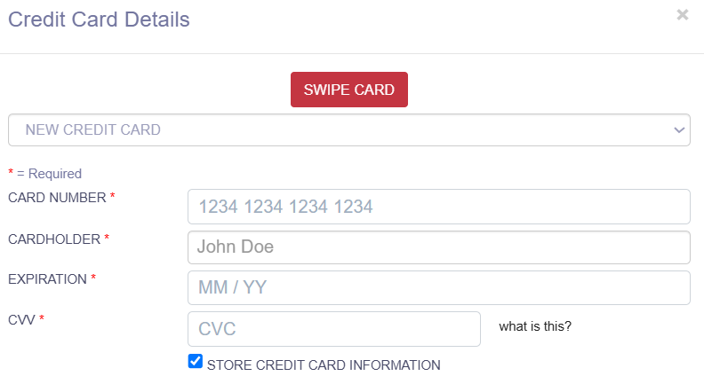Click the Store Credit Card Information label text

[324, 364]
